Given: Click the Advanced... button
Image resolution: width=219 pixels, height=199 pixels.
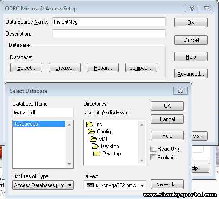Looking at the screenshot, I should pos(191,74).
